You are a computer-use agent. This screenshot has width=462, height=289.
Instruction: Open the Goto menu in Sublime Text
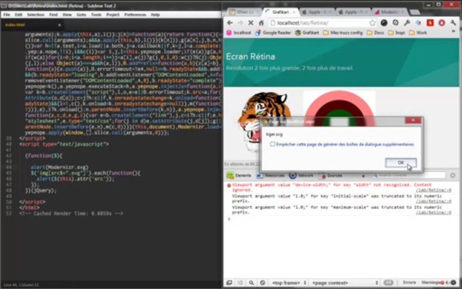(x=81, y=14)
